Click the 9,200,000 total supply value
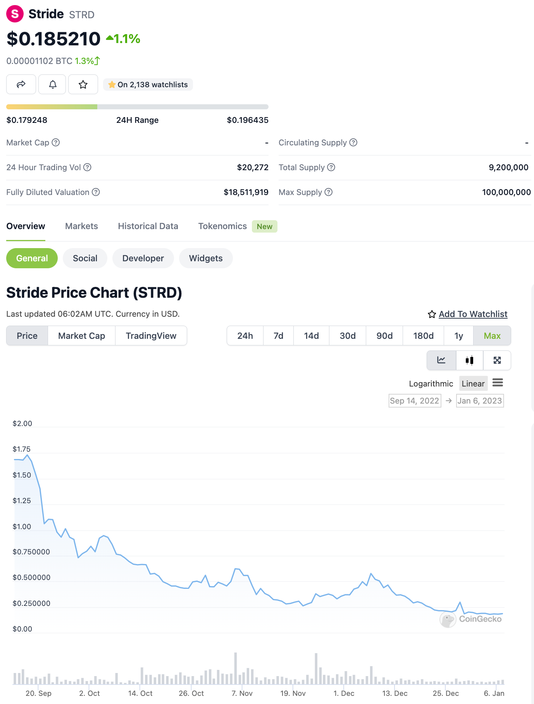This screenshot has width=534, height=704. (508, 167)
